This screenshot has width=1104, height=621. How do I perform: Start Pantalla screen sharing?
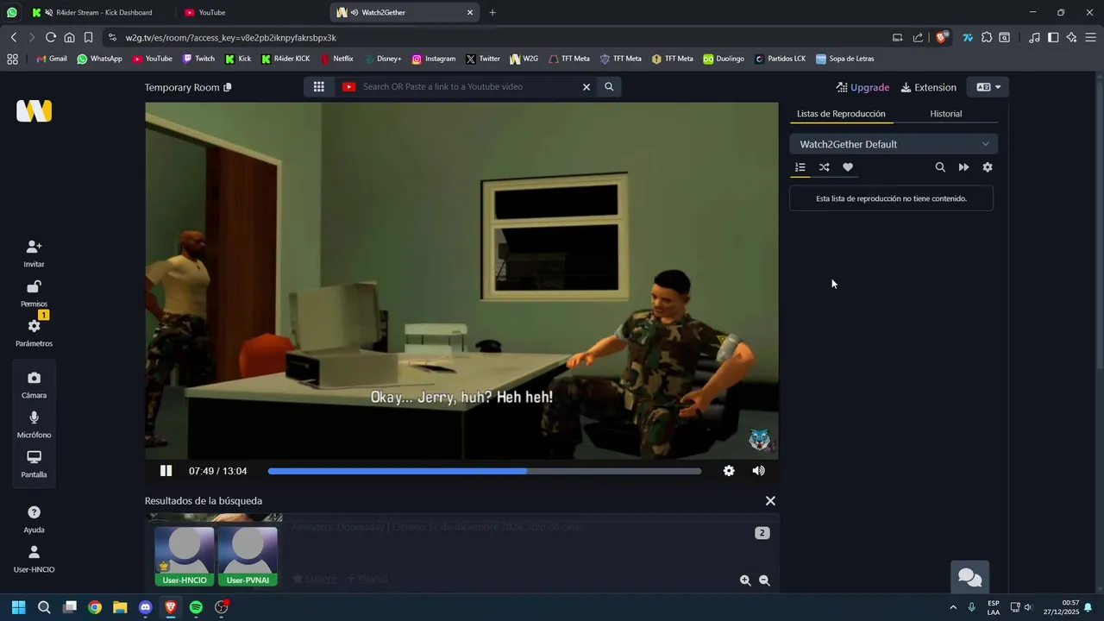pyautogui.click(x=34, y=464)
